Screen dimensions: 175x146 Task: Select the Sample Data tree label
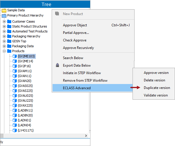point(16,10)
